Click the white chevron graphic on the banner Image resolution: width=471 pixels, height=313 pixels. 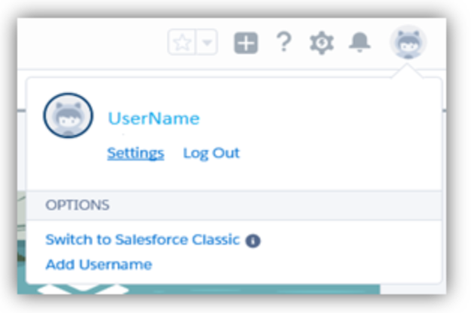click(83, 289)
